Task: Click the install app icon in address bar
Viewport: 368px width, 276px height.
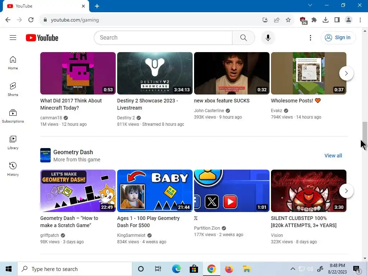Action: 265,20
